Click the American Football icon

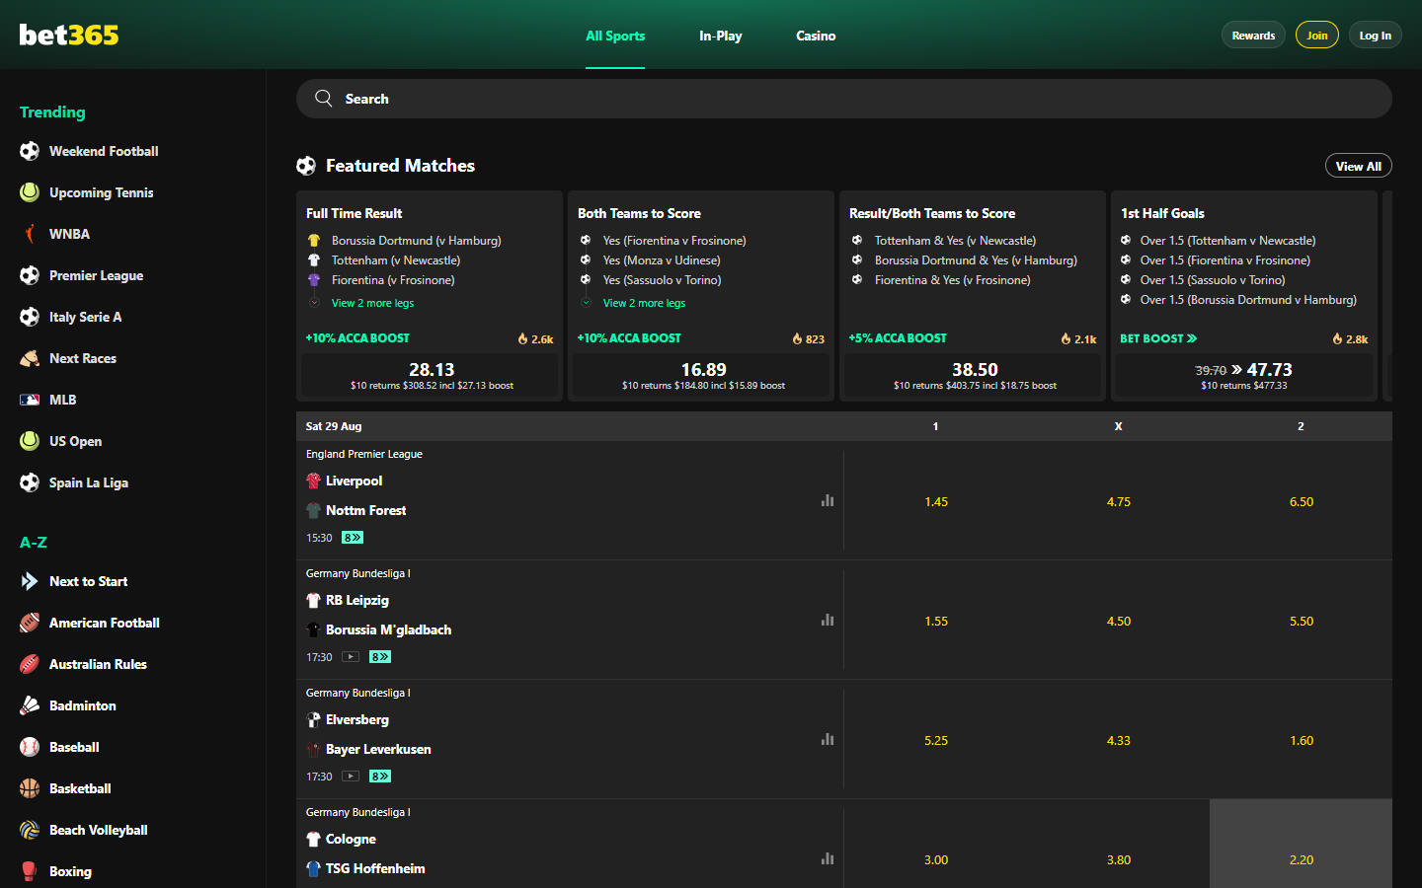[x=30, y=623]
